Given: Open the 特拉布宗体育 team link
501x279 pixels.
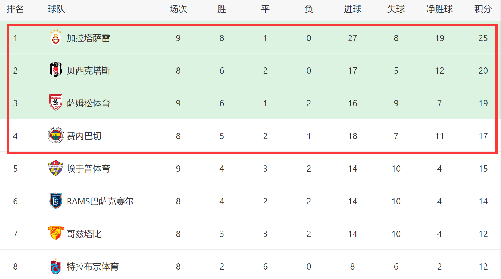Looking at the screenshot, I should [x=93, y=267].
